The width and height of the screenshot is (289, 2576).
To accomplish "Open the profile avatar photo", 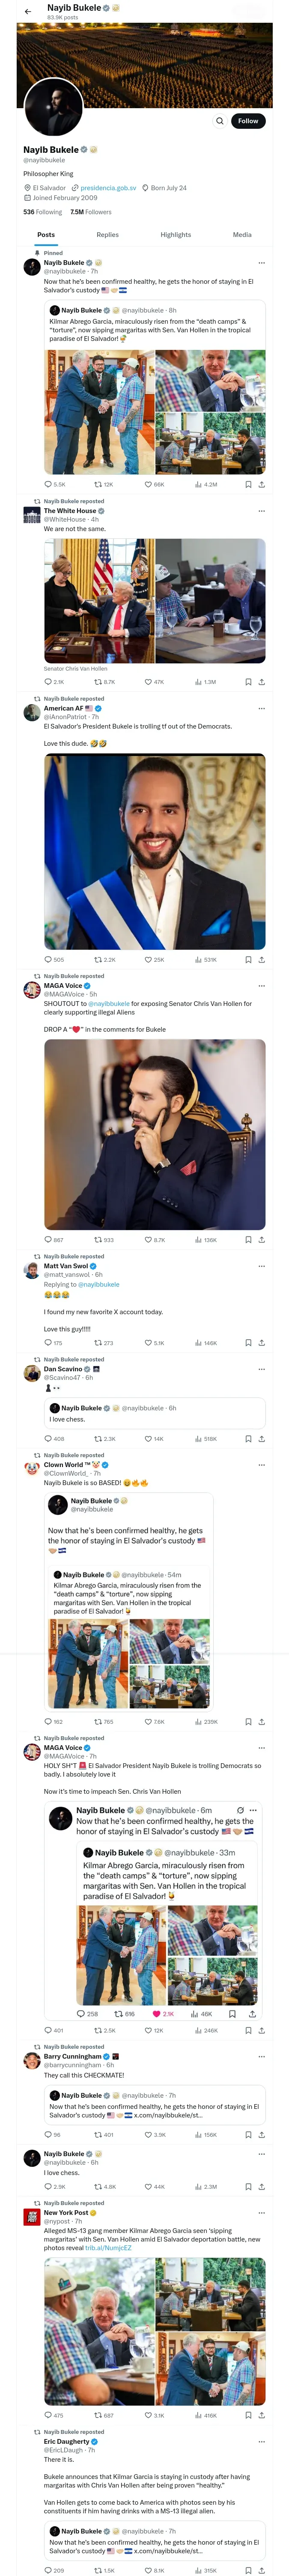I will click(x=53, y=107).
